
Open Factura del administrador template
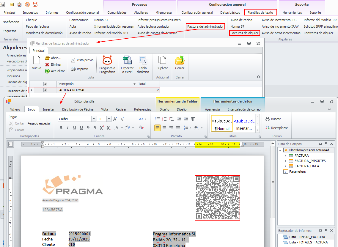[x=205, y=26]
